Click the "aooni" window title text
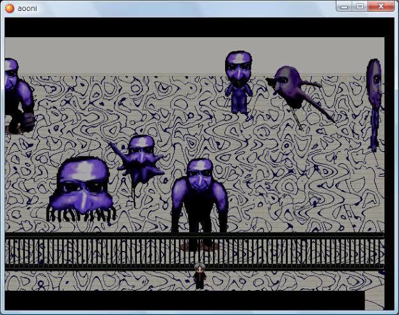Viewport: 399px width, 315px height. pyautogui.click(x=28, y=8)
